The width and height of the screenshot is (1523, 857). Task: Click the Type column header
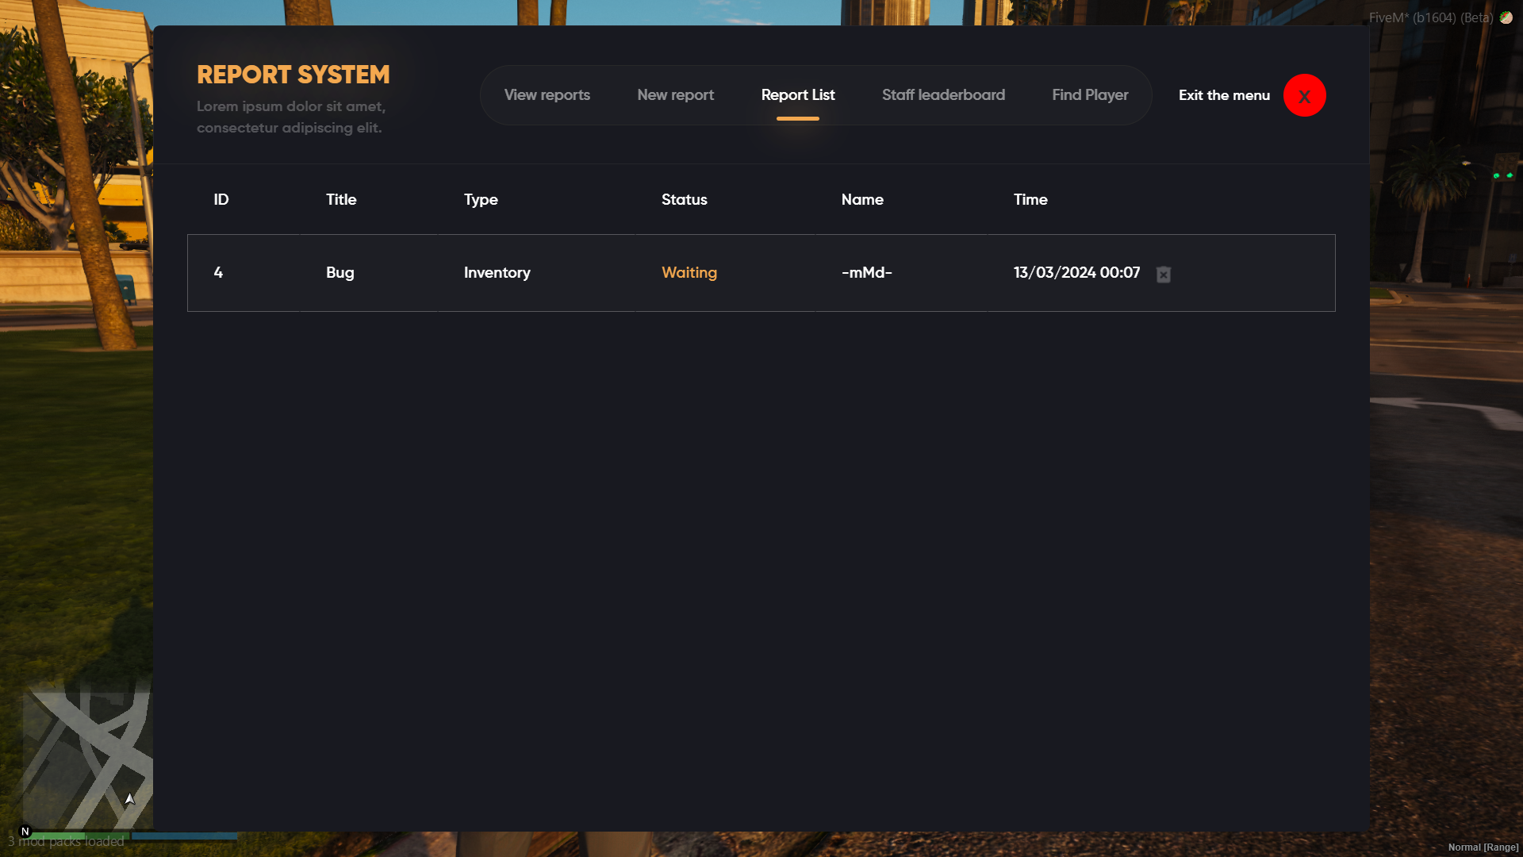[481, 199]
